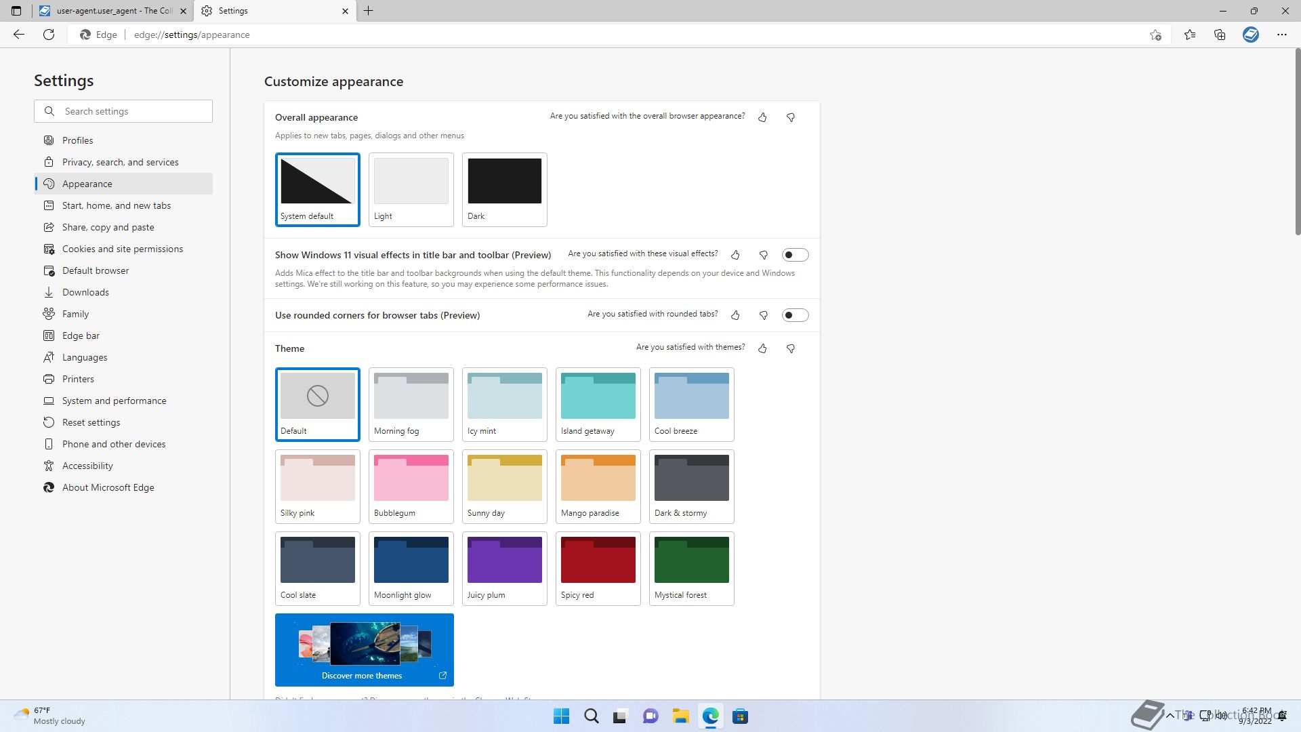Click thumbs up for rounded tabs
The width and height of the screenshot is (1301, 732).
click(735, 315)
